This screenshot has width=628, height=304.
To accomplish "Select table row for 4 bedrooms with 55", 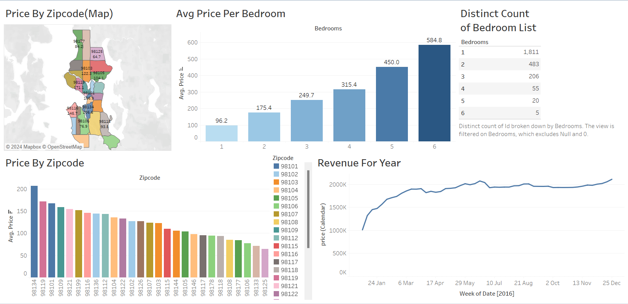I will 500,89.
